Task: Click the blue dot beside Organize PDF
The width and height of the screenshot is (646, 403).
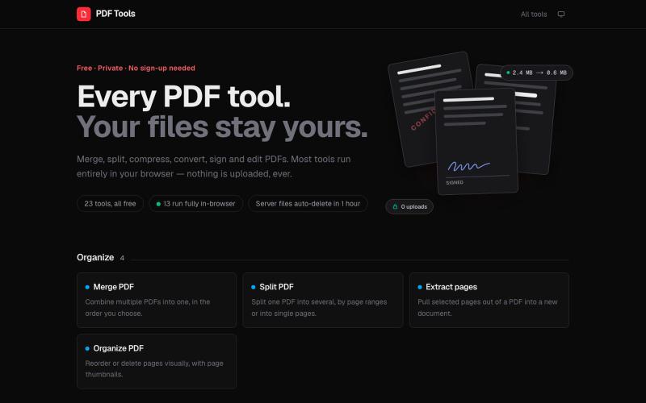Action: (x=87, y=348)
